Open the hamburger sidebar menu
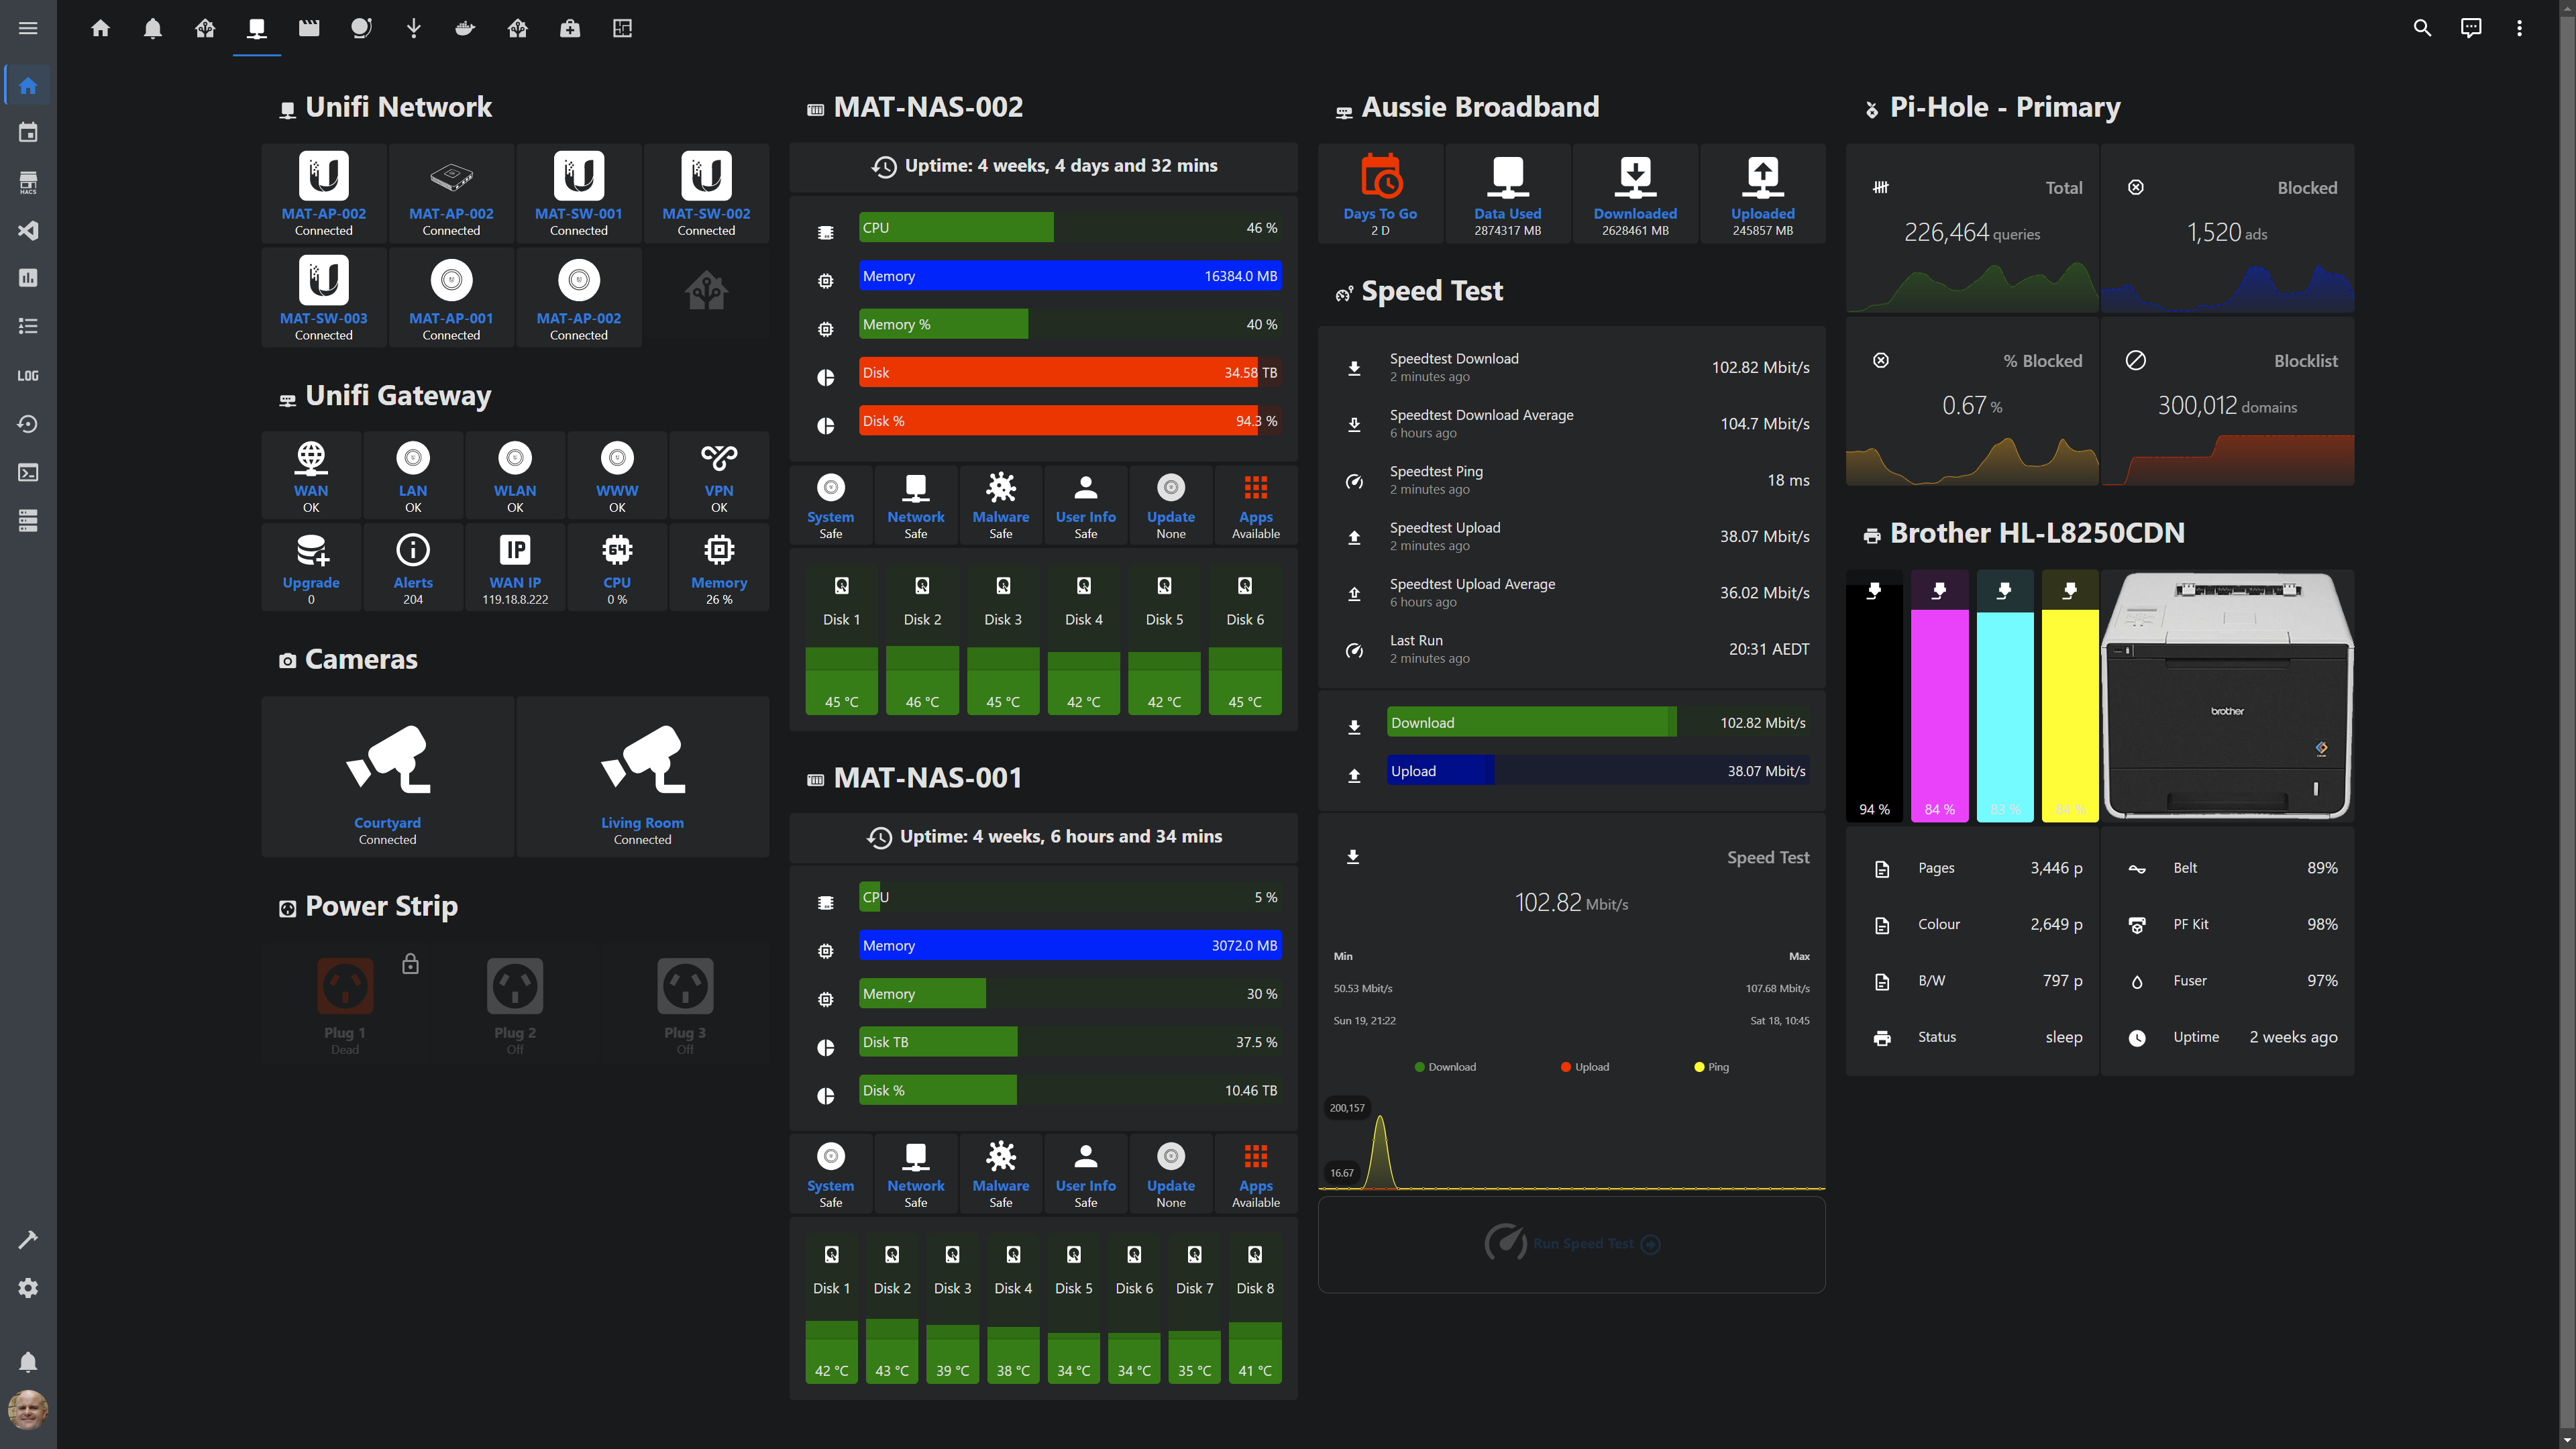 (28, 28)
